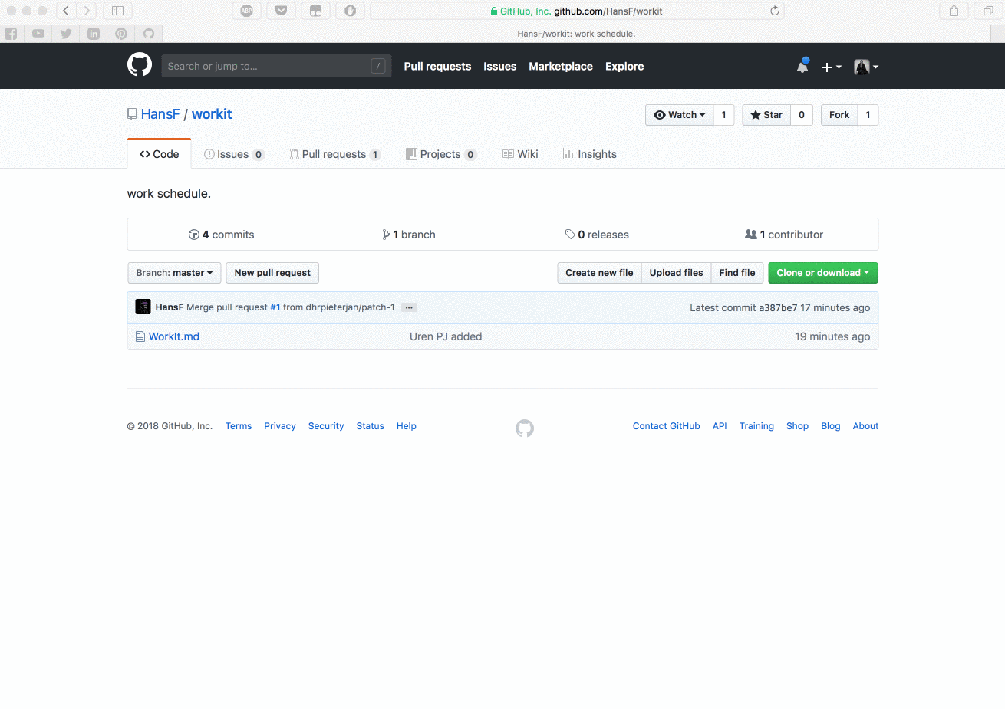View the 1 branch link
The height and width of the screenshot is (709, 1005).
[409, 235]
